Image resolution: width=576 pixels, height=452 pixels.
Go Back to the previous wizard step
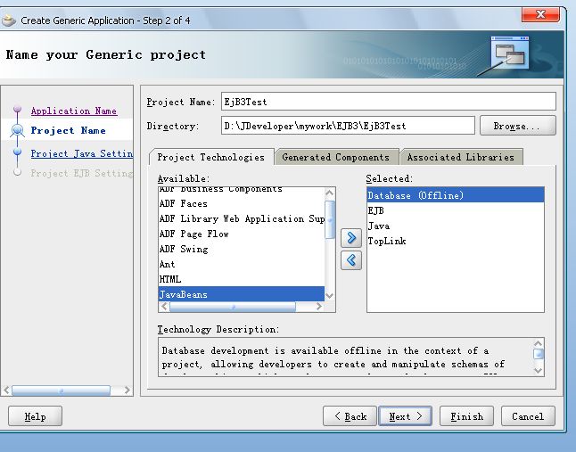(x=350, y=416)
